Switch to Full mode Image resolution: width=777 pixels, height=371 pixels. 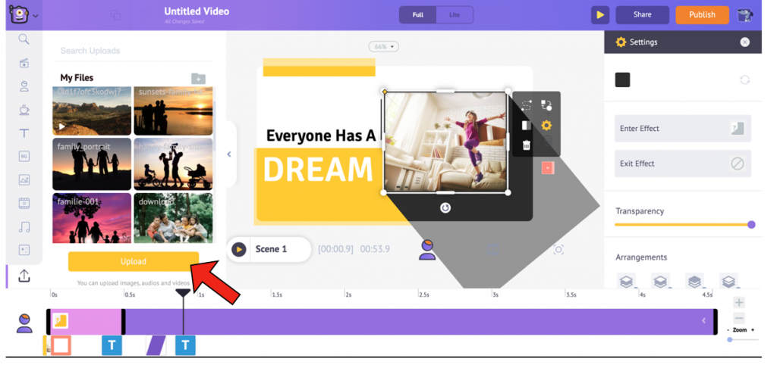pyautogui.click(x=418, y=15)
